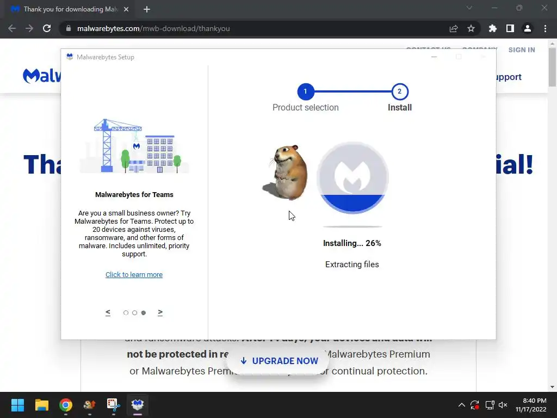Show hidden system tray icons

click(x=461, y=405)
